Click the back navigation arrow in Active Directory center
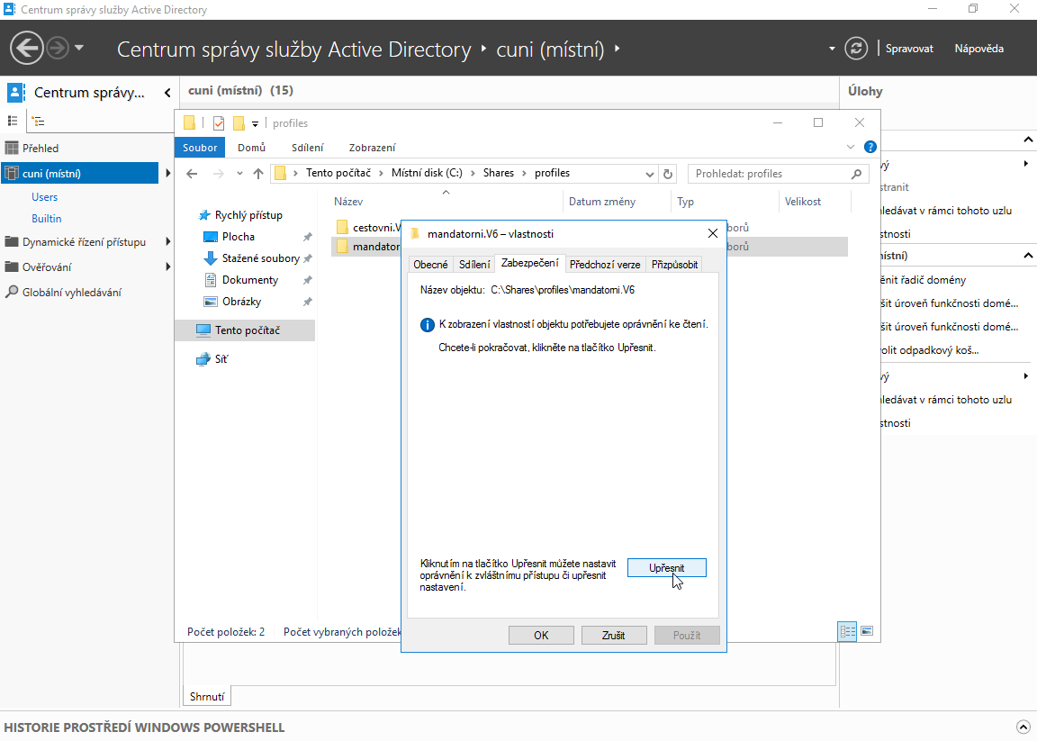1037x741 pixels. (27, 48)
